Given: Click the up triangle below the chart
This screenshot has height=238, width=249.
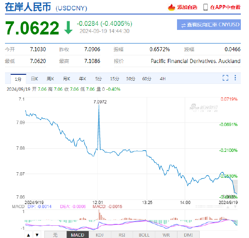Looking at the screenshot, I should pos(29,235).
